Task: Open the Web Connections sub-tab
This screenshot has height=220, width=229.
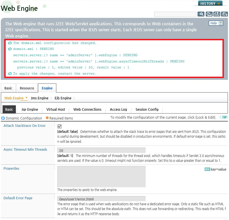Action: click(x=87, y=109)
